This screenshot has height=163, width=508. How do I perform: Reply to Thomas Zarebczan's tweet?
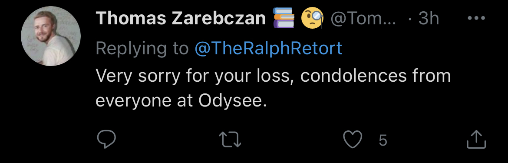(106, 140)
